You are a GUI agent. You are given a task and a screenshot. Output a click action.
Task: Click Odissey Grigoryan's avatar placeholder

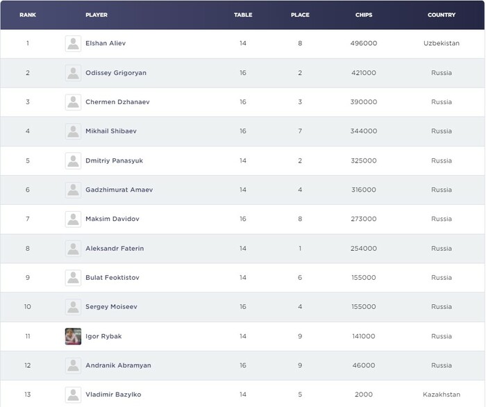click(73, 73)
